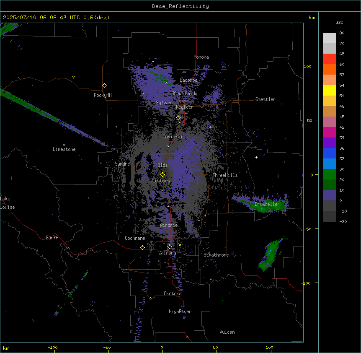Select the Limestone label
This screenshot has height=353, width=361.
tap(64, 149)
